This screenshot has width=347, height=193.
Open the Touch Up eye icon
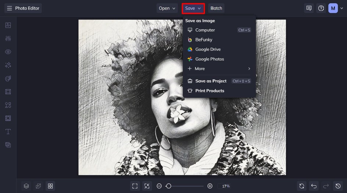[x=8, y=52]
